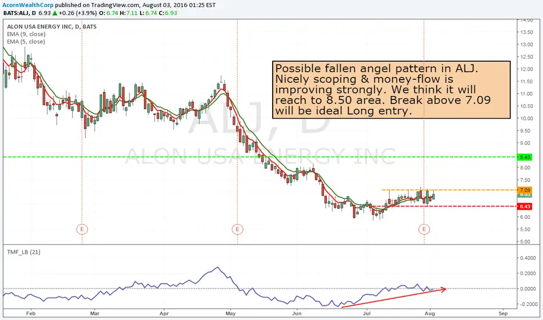
Task: Click the L:6.74 low value
Action: 148,13
